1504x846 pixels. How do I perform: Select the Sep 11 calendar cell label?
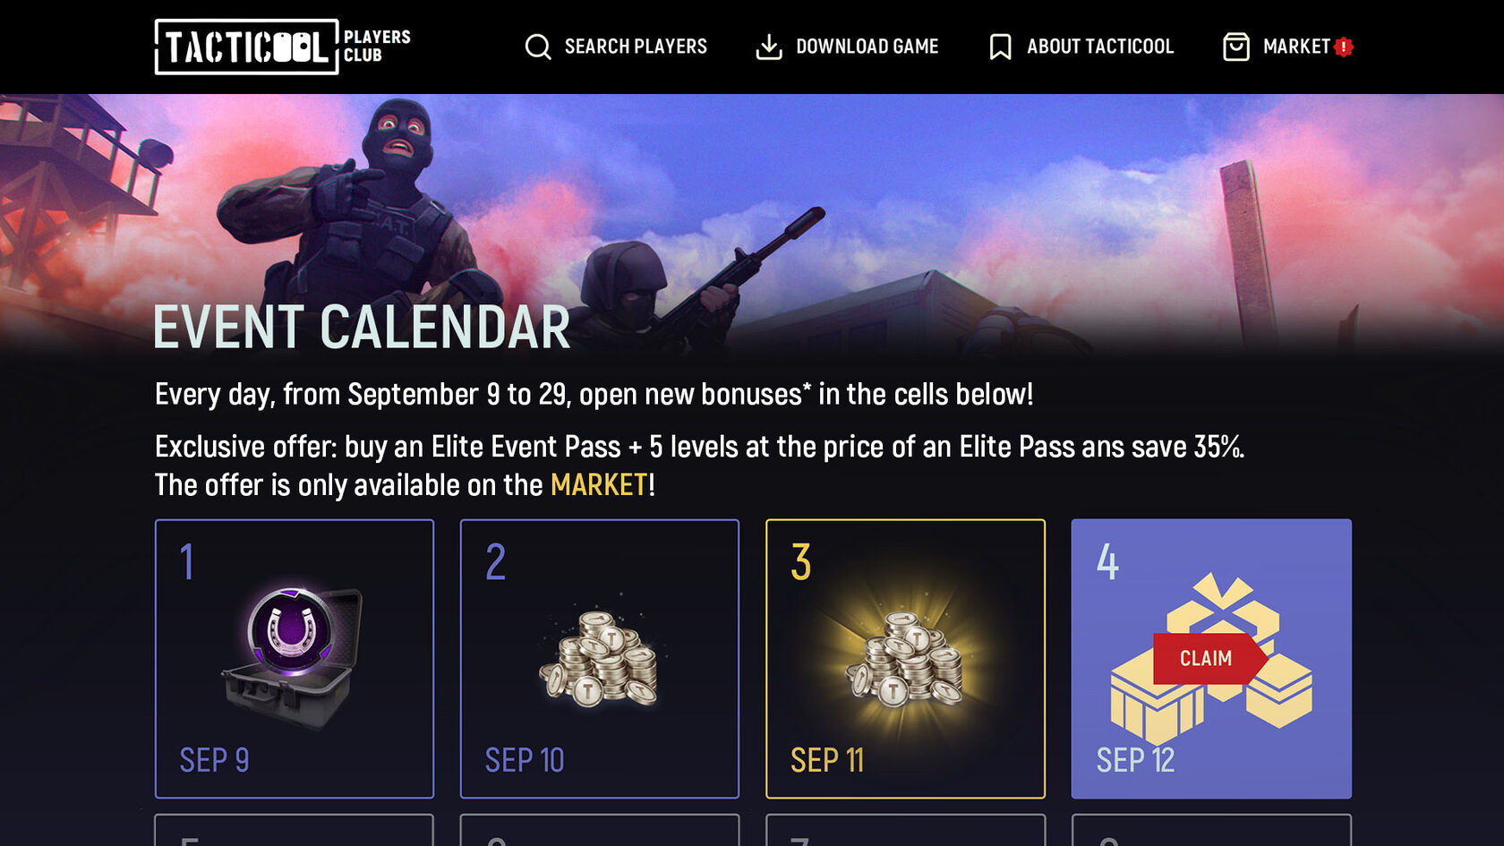click(827, 760)
